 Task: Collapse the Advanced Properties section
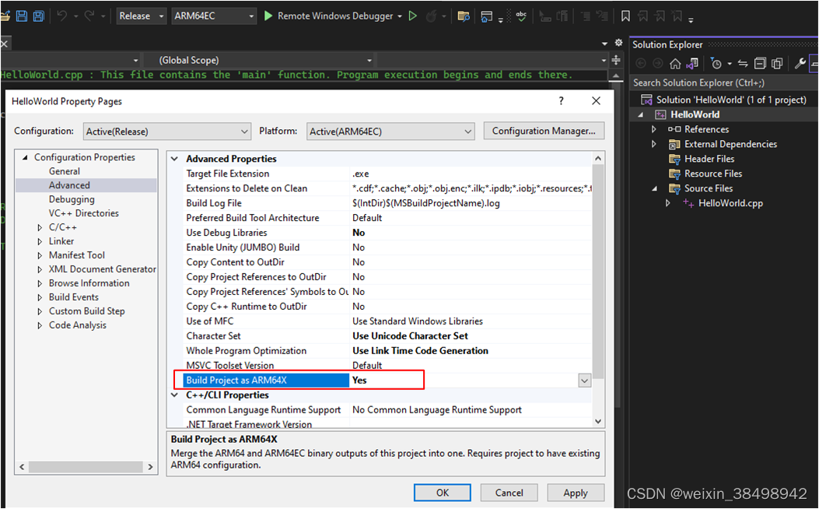[174, 159]
